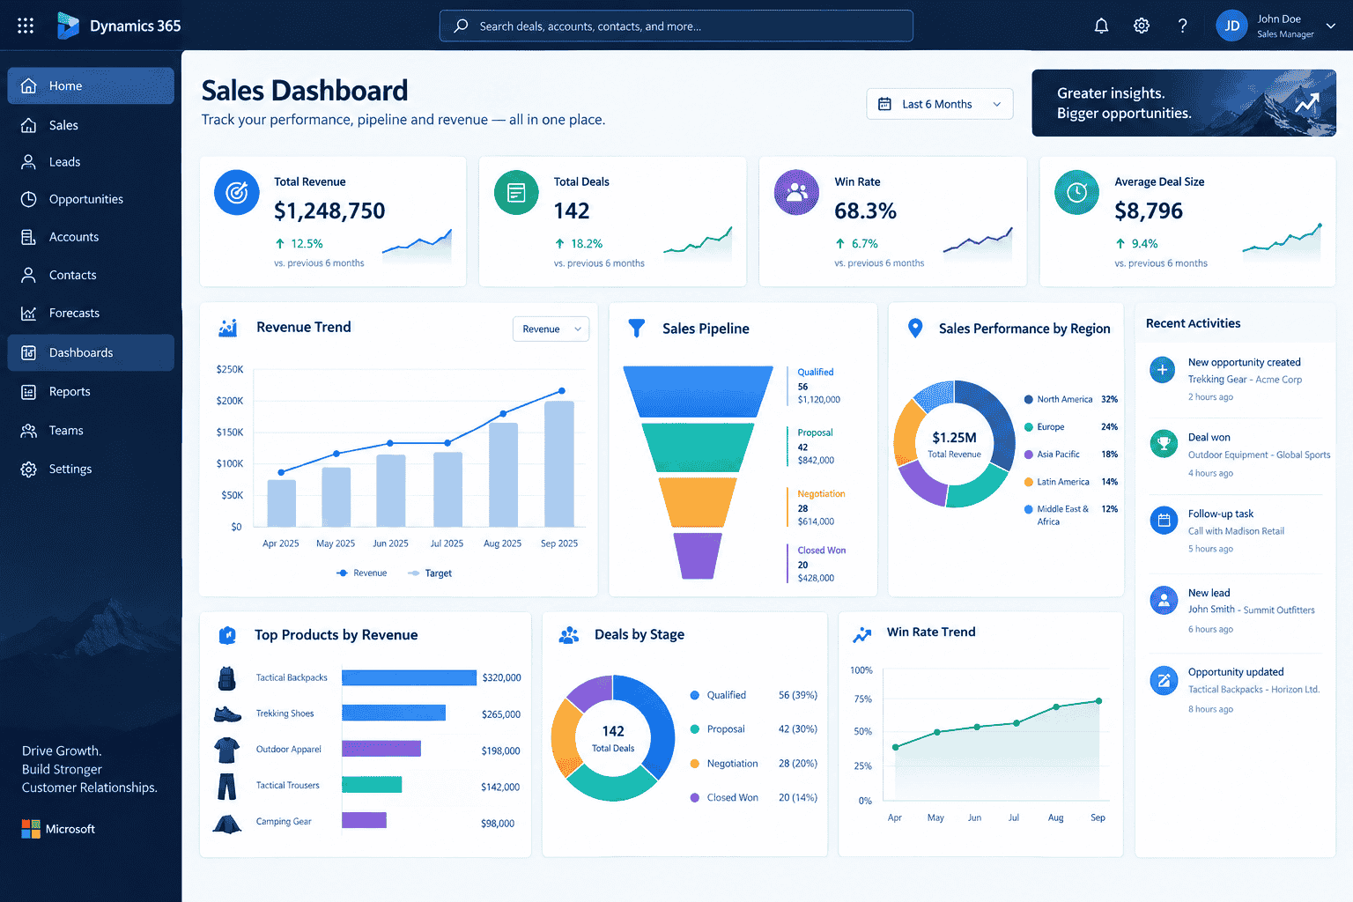Click Qualified in Deals by Stage legend

tap(727, 695)
